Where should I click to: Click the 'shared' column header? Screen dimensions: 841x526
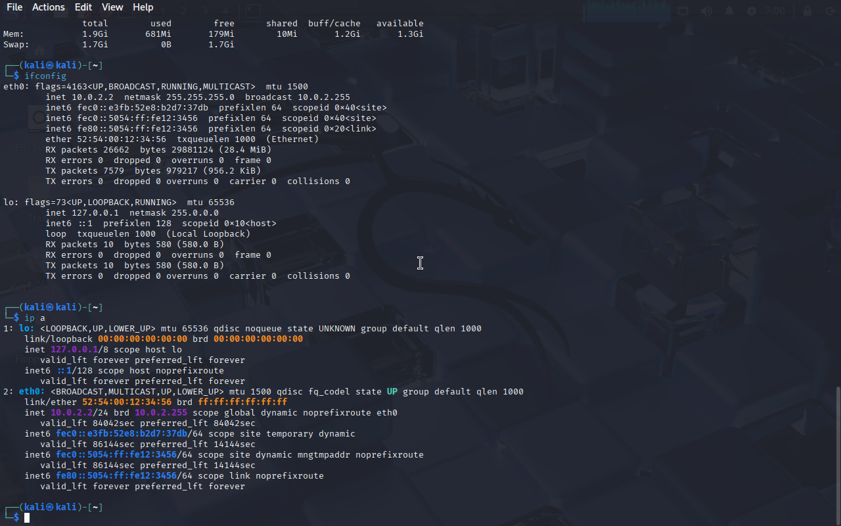coord(282,24)
